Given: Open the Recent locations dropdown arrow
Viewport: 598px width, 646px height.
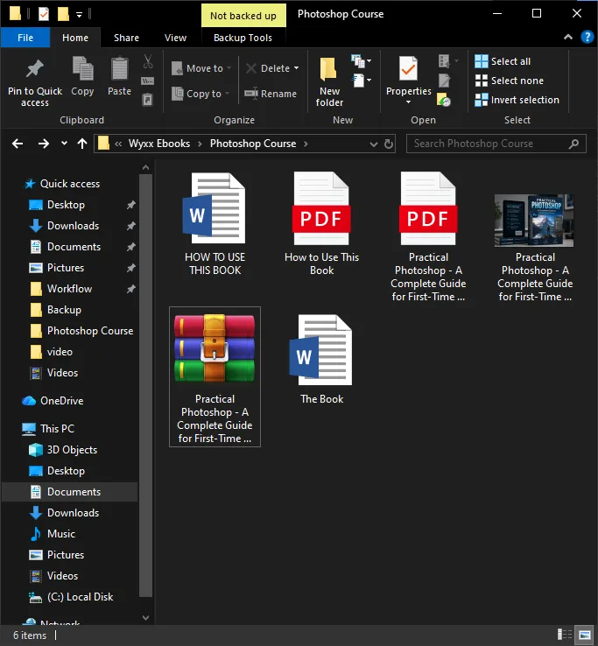Looking at the screenshot, I should coord(64,144).
